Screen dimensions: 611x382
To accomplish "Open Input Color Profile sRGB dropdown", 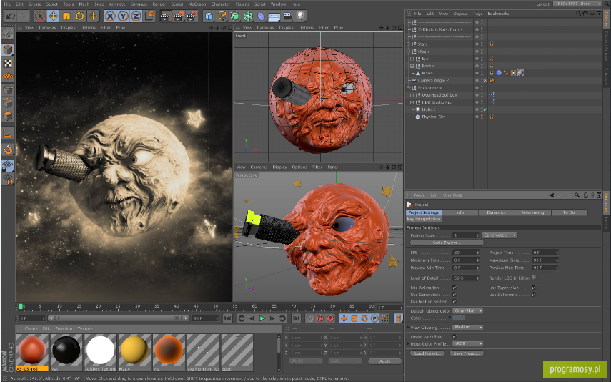I will pos(468,344).
